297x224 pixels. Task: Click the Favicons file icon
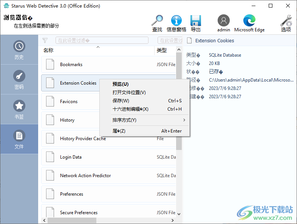tap(50, 101)
